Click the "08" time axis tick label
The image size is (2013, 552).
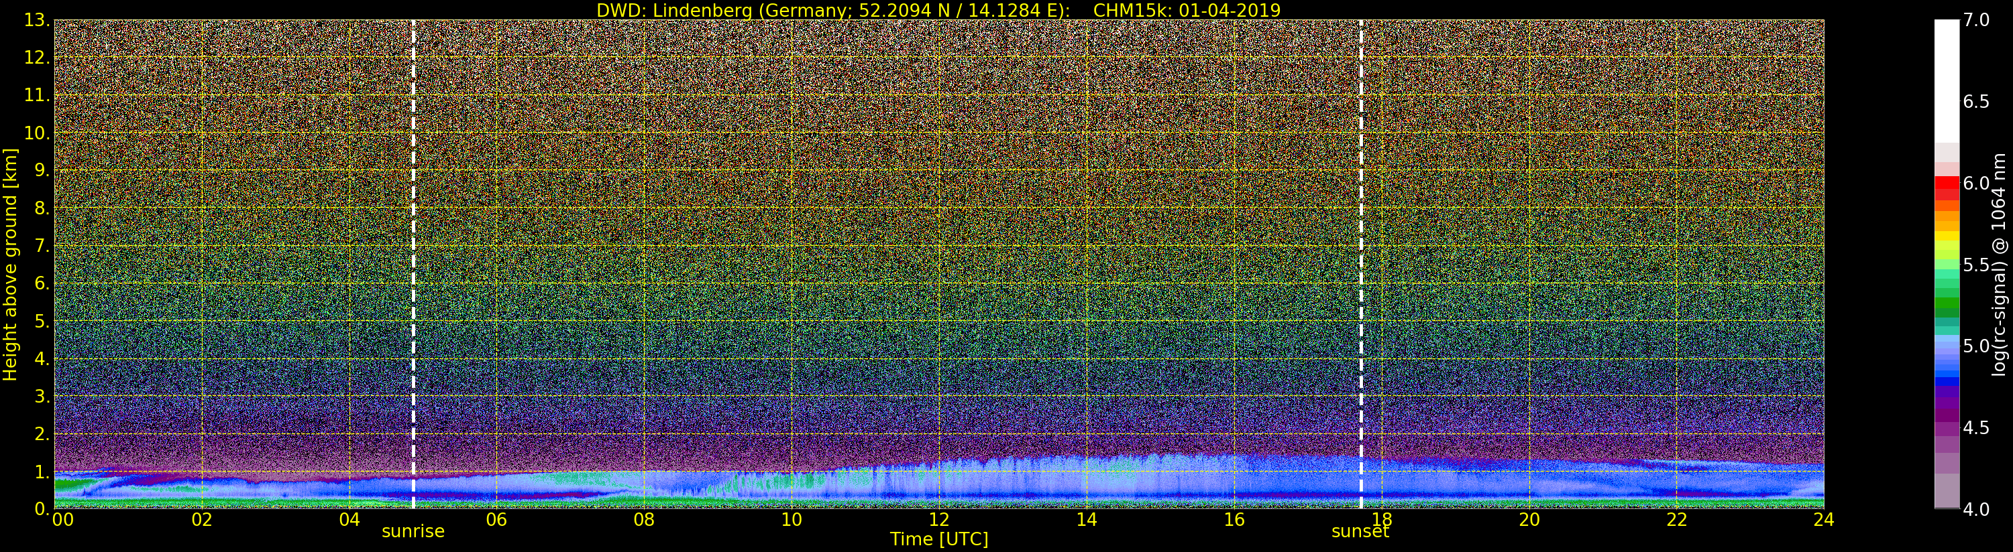(x=644, y=520)
